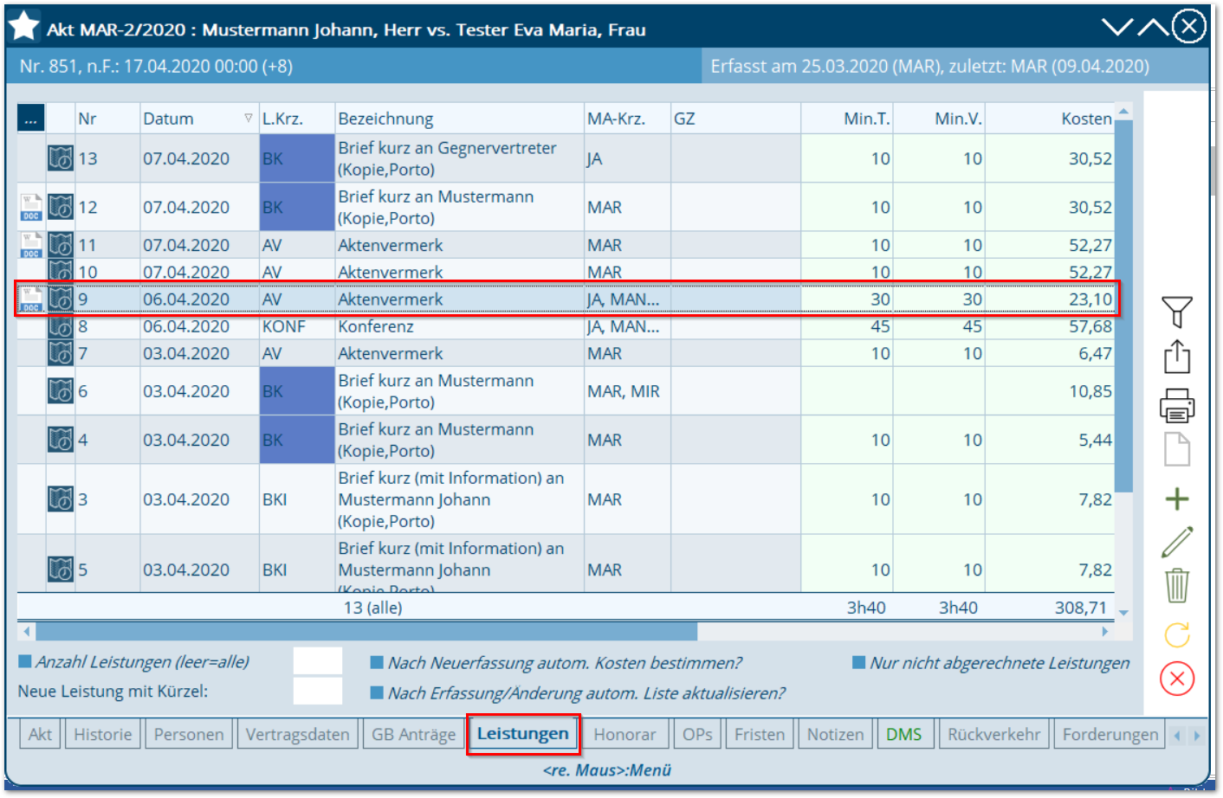Add a new Leistung with plus icon
Screen dimensions: 1223x798
1176,499
